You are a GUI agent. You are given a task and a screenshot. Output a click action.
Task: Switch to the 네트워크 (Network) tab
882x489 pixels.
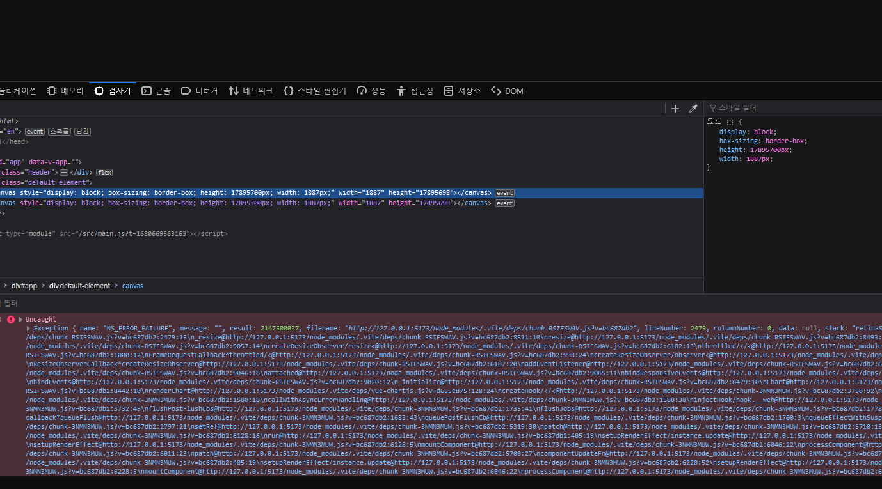click(x=251, y=91)
